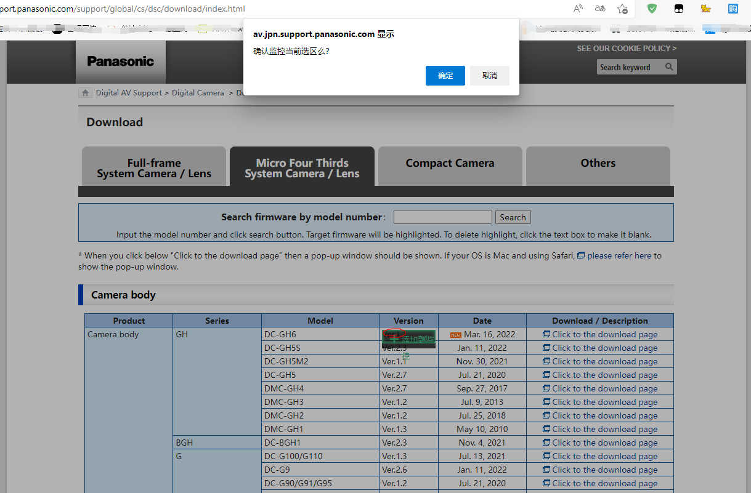Image resolution: width=751 pixels, height=493 pixels.
Task: Switch to Full-frame System Camera / Lens tab
Action: [154, 168]
